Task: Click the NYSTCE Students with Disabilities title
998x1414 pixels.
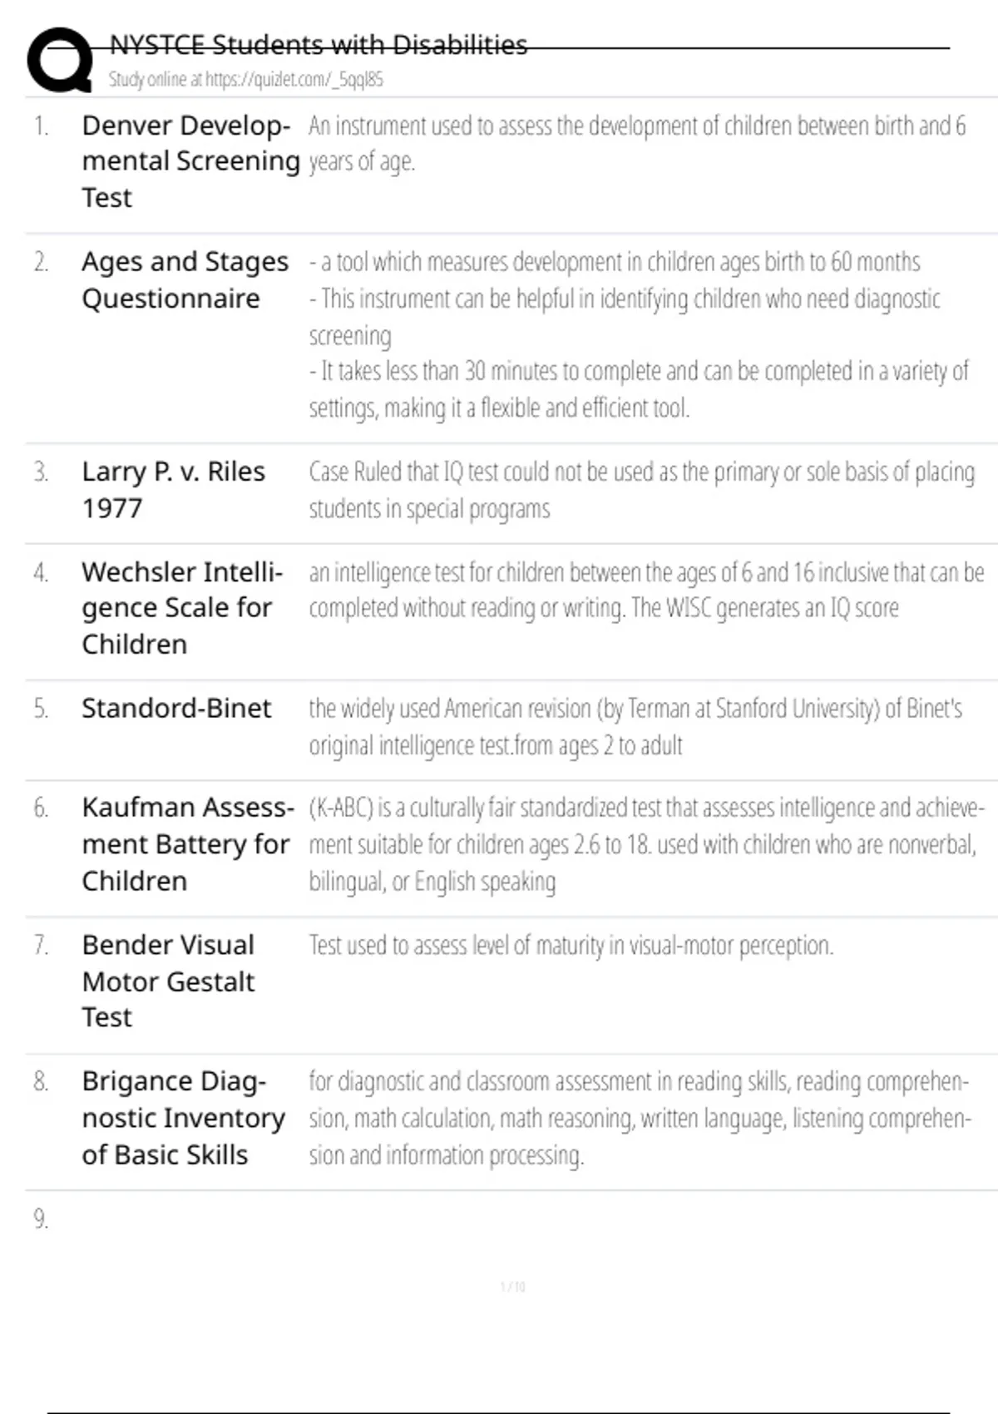Action: click(318, 44)
